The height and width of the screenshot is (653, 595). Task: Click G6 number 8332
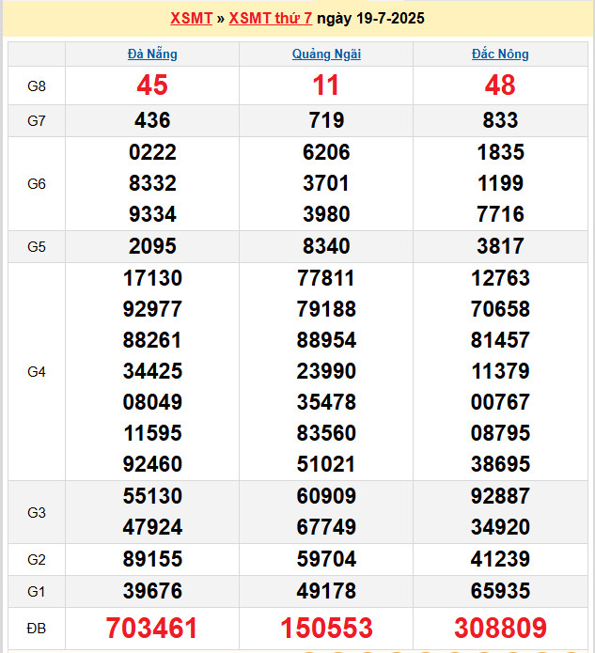[152, 183]
